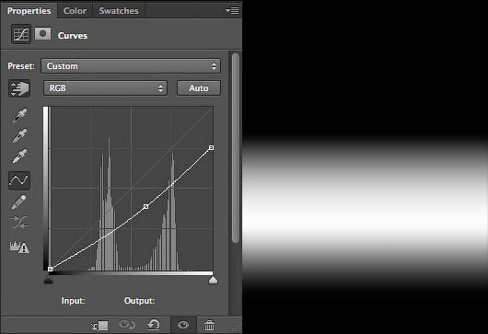Select the Curves adjustment icon
Viewport: 488px width, 334px height.
21,34
